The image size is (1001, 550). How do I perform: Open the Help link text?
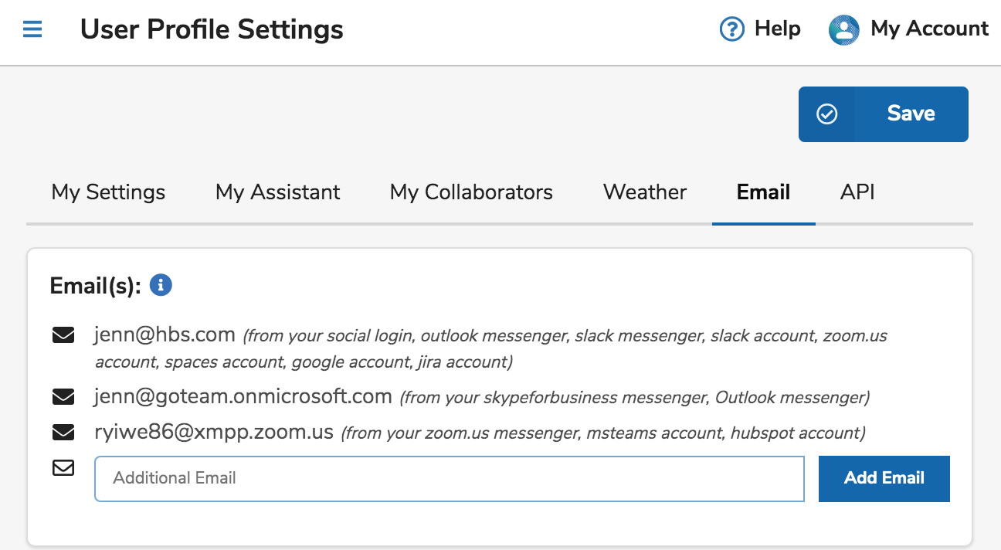777,29
